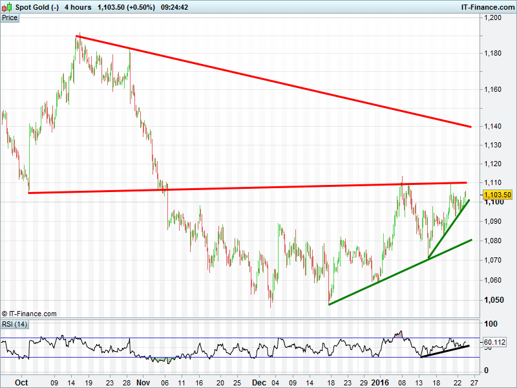This screenshot has width=517, height=388.
Task: Open the IT-Finance.com link in top right
Action: (486, 6)
